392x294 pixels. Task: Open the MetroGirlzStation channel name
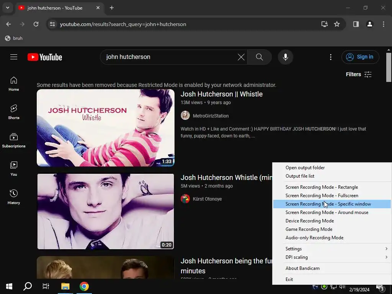(211, 116)
